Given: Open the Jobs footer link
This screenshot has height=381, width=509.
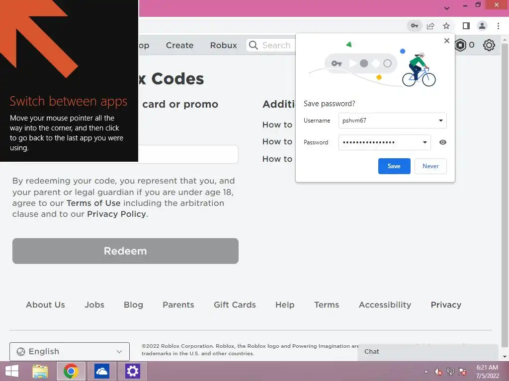Looking at the screenshot, I should point(94,305).
